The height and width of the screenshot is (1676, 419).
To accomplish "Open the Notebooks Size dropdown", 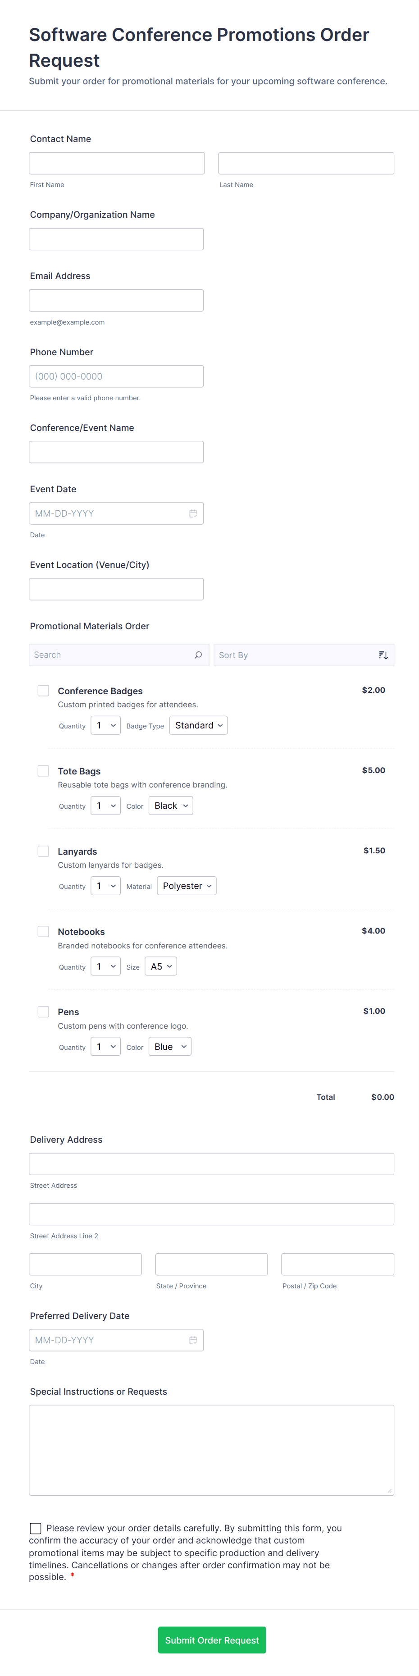I will coord(161,966).
